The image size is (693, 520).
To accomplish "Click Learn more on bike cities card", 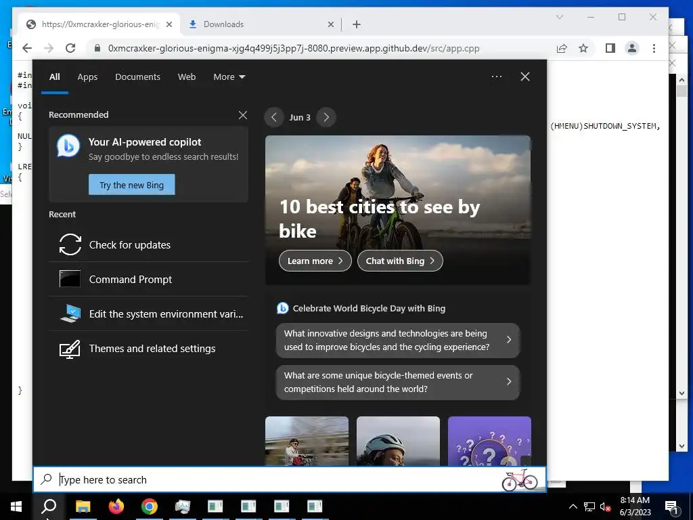I will (x=315, y=261).
